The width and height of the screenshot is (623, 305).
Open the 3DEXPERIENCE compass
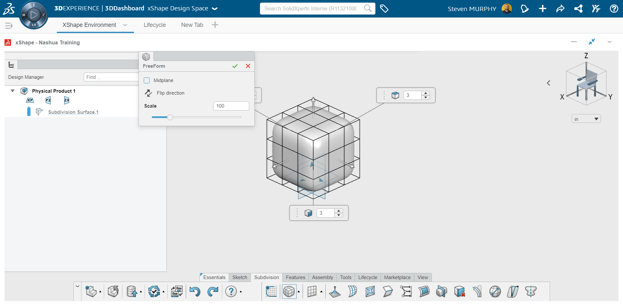coord(33,15)
